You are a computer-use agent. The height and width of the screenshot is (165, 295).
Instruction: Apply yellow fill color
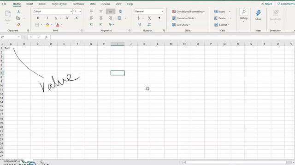coord(47,24)
